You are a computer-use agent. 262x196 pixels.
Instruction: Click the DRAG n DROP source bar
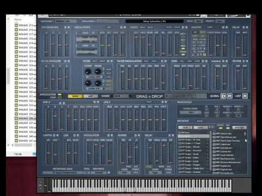click(x=186, y=96)
